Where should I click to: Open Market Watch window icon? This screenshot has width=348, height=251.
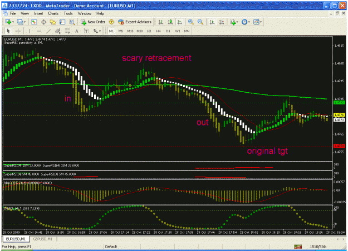pos(34,22)
